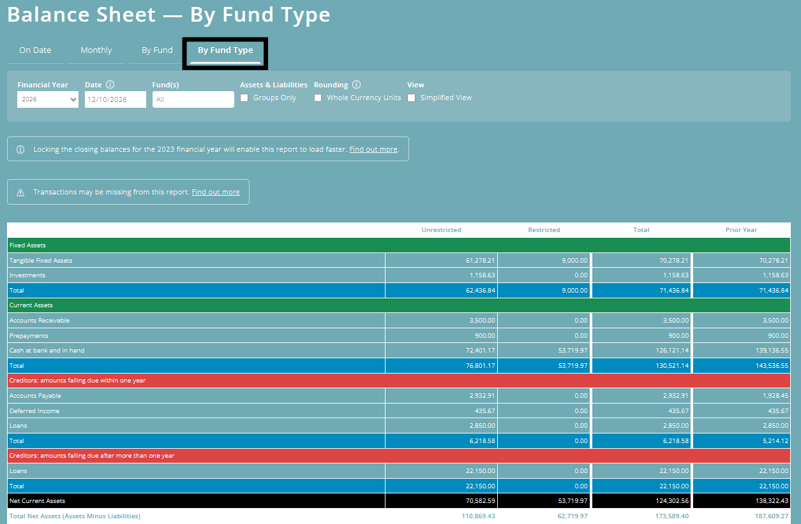Select the Accounts Payable row label
801x524 pixels.
35,396
